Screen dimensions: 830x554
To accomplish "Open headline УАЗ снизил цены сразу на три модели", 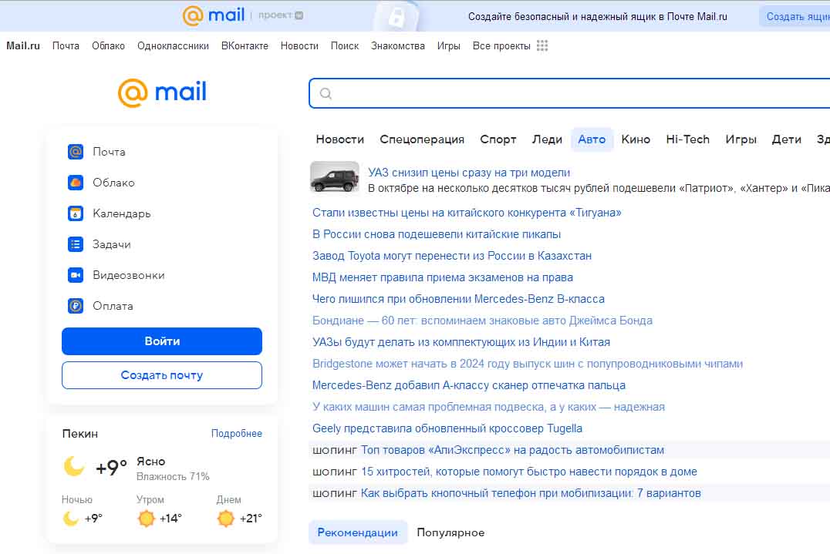I will (x=469, y=173).
